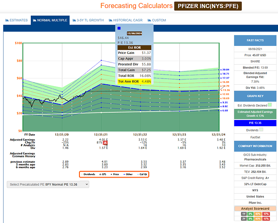Click the 1Y scorecard badge
The image size is (278, 223).
(x=244, y=214)
